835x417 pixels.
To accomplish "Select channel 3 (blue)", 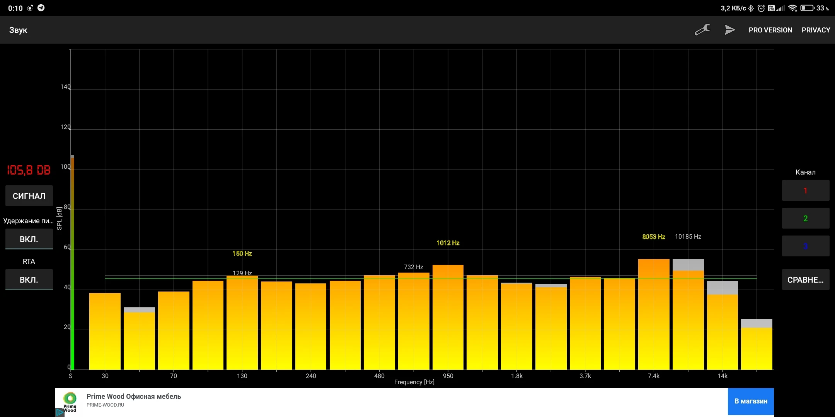I will [x=805, y=246].
